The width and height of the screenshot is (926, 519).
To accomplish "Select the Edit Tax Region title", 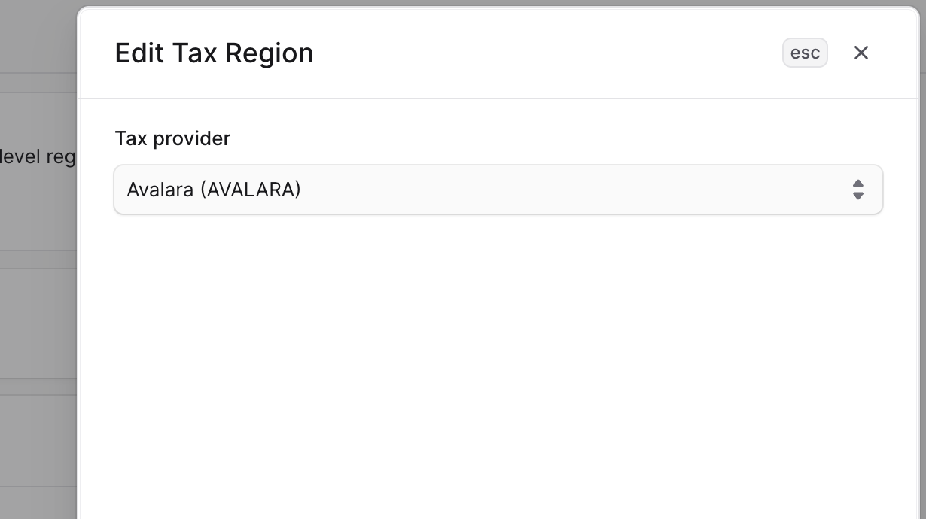I will click(x=214, y=53).
